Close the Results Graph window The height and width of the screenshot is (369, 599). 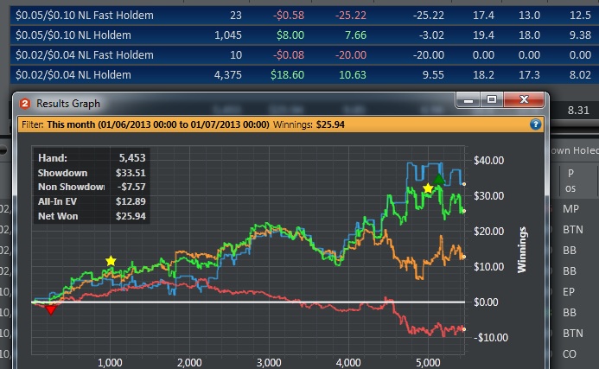[x=524, y=100]
